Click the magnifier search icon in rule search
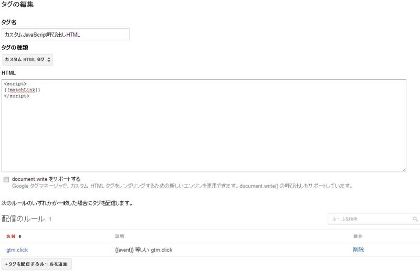This screenshot has height=271, width=420. 415,219
